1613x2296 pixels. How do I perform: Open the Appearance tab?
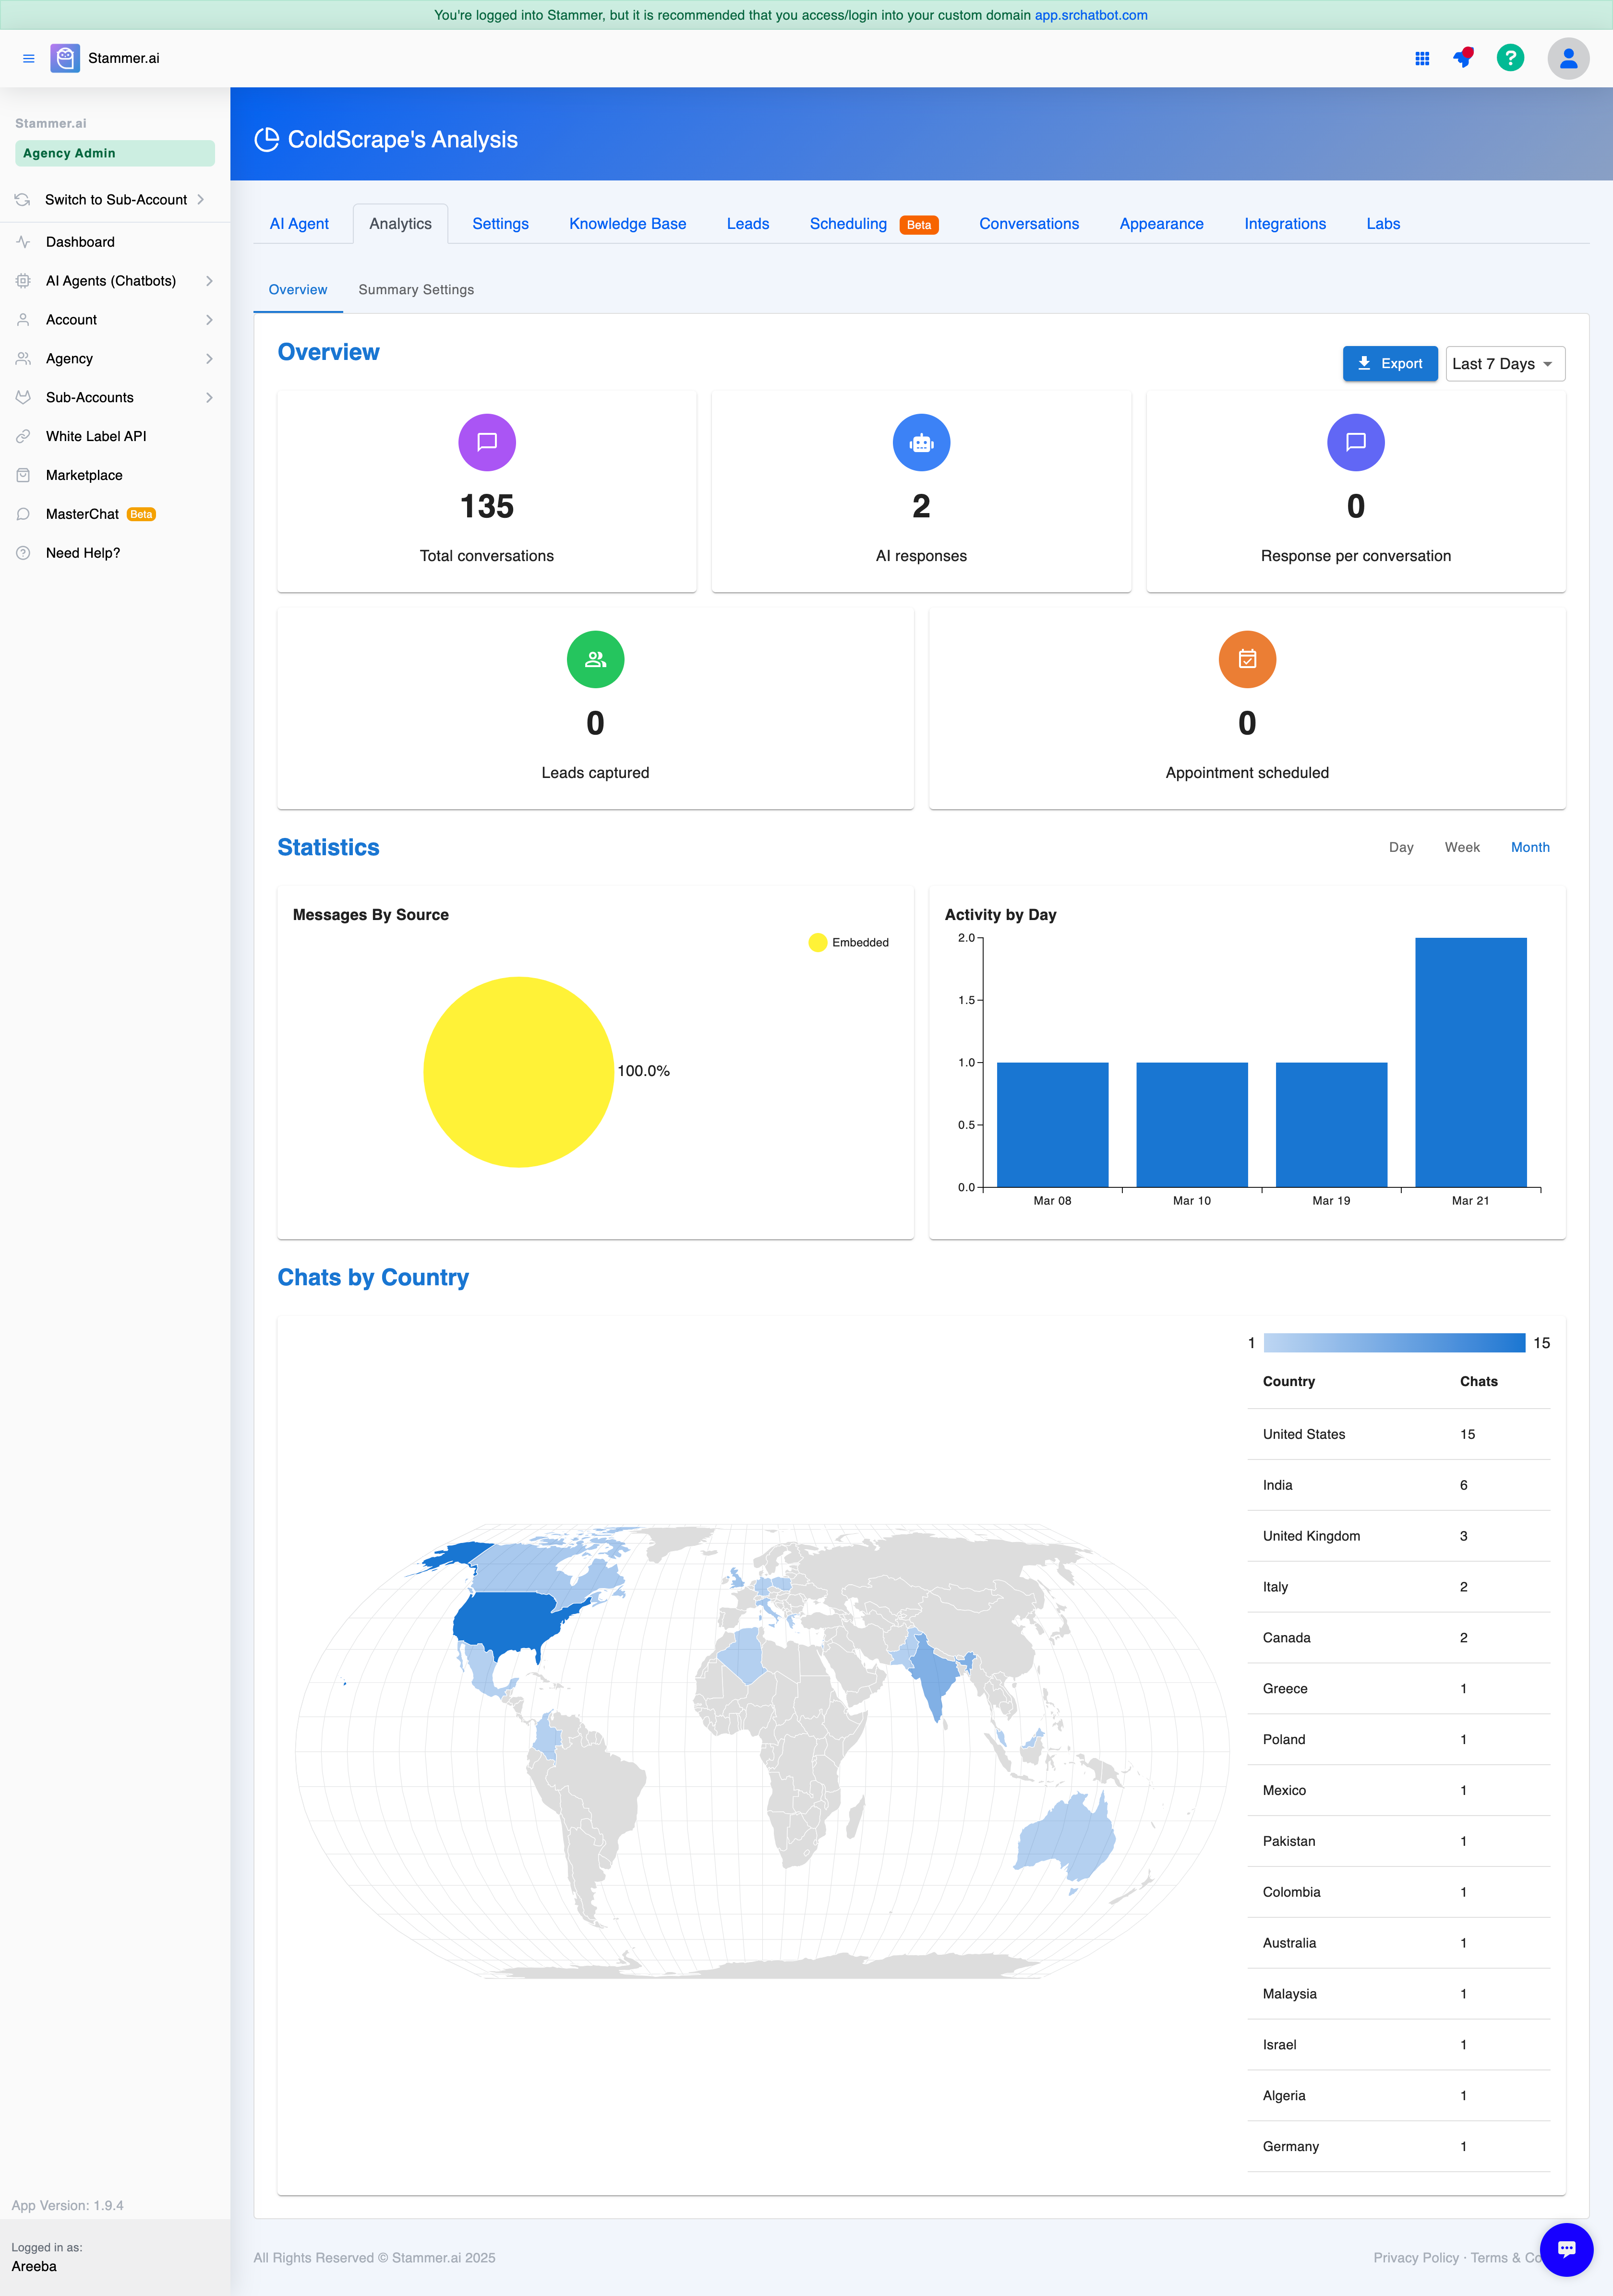pos(1161,224)
